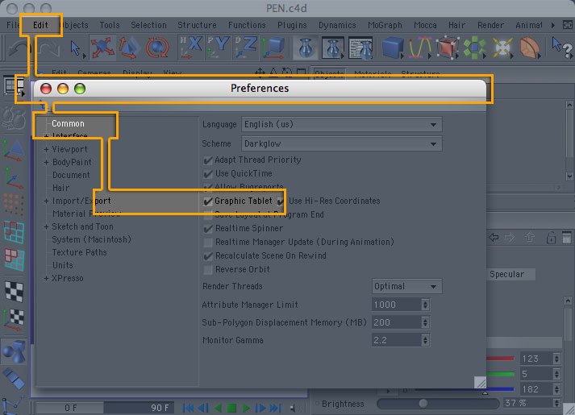
Task: Uncheck the Graphic Tablet checkbox
Action: 208,201
